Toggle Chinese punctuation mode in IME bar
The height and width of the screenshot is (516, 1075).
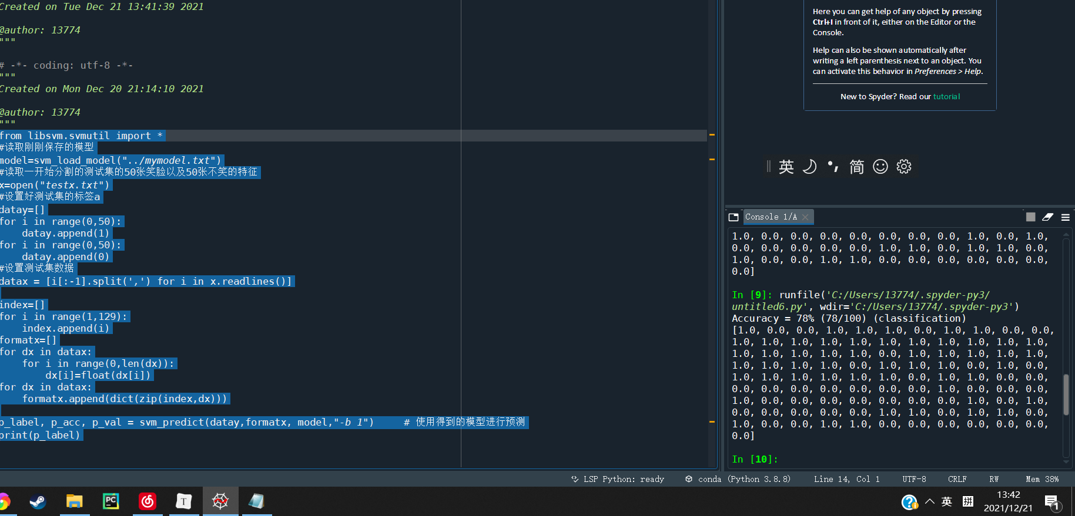833,167
